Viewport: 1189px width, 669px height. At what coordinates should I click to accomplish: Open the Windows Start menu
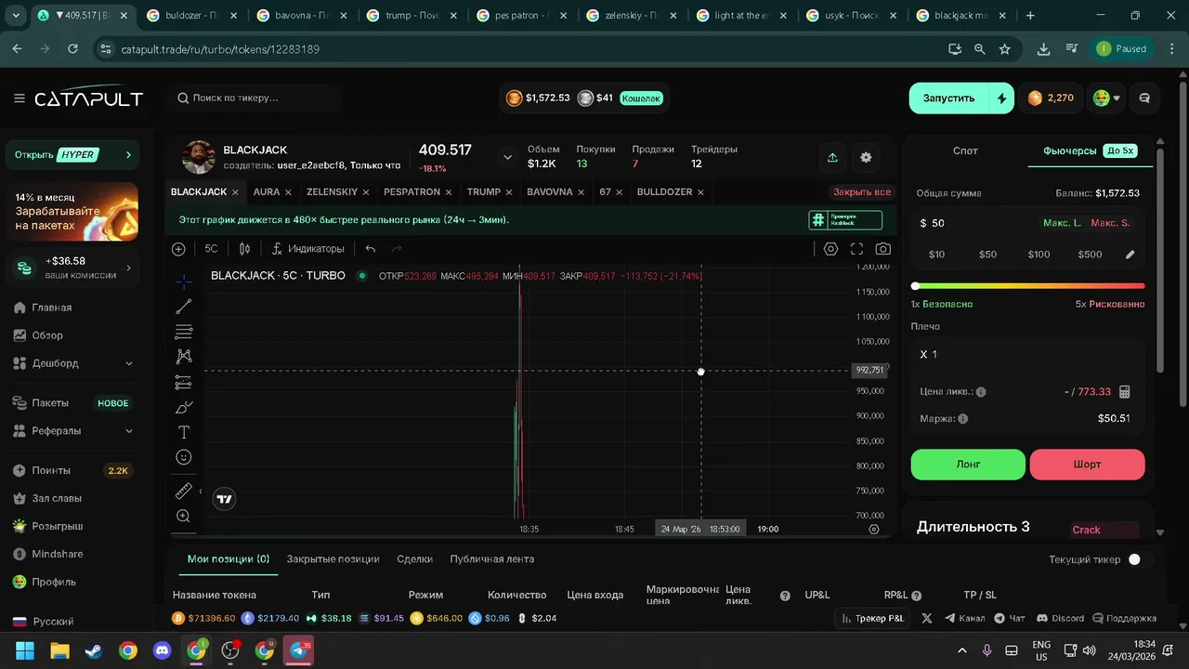click(x=25, y=650)
